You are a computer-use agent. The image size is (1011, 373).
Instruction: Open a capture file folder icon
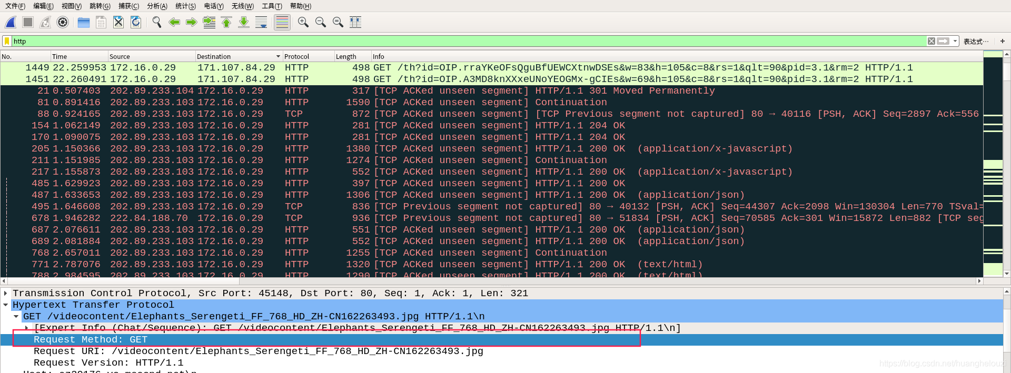83,22
